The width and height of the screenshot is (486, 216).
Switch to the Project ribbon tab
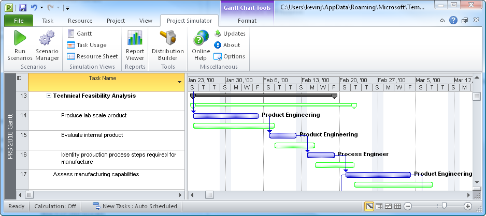coord(116,21)
